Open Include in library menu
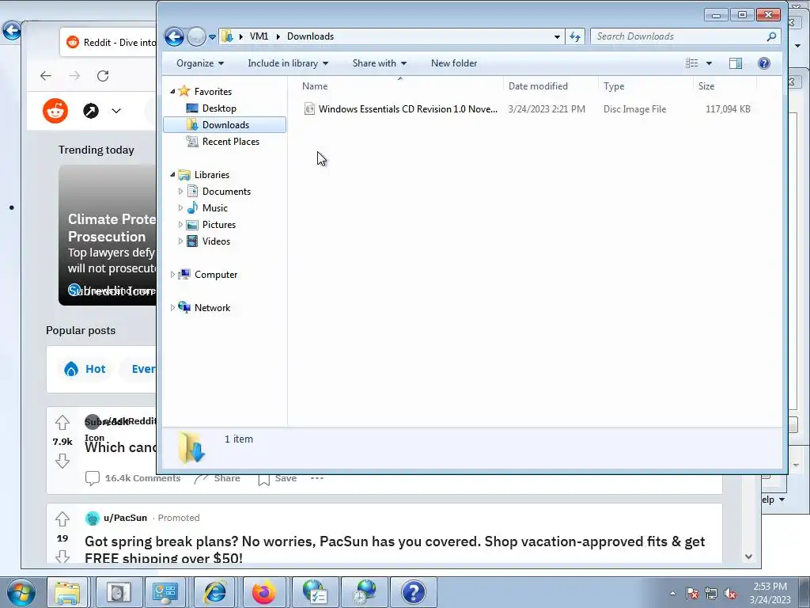 (x=288, y=63)
